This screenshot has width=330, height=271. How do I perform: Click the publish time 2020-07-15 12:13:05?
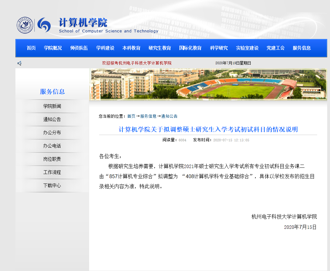[x=231, y=140]
